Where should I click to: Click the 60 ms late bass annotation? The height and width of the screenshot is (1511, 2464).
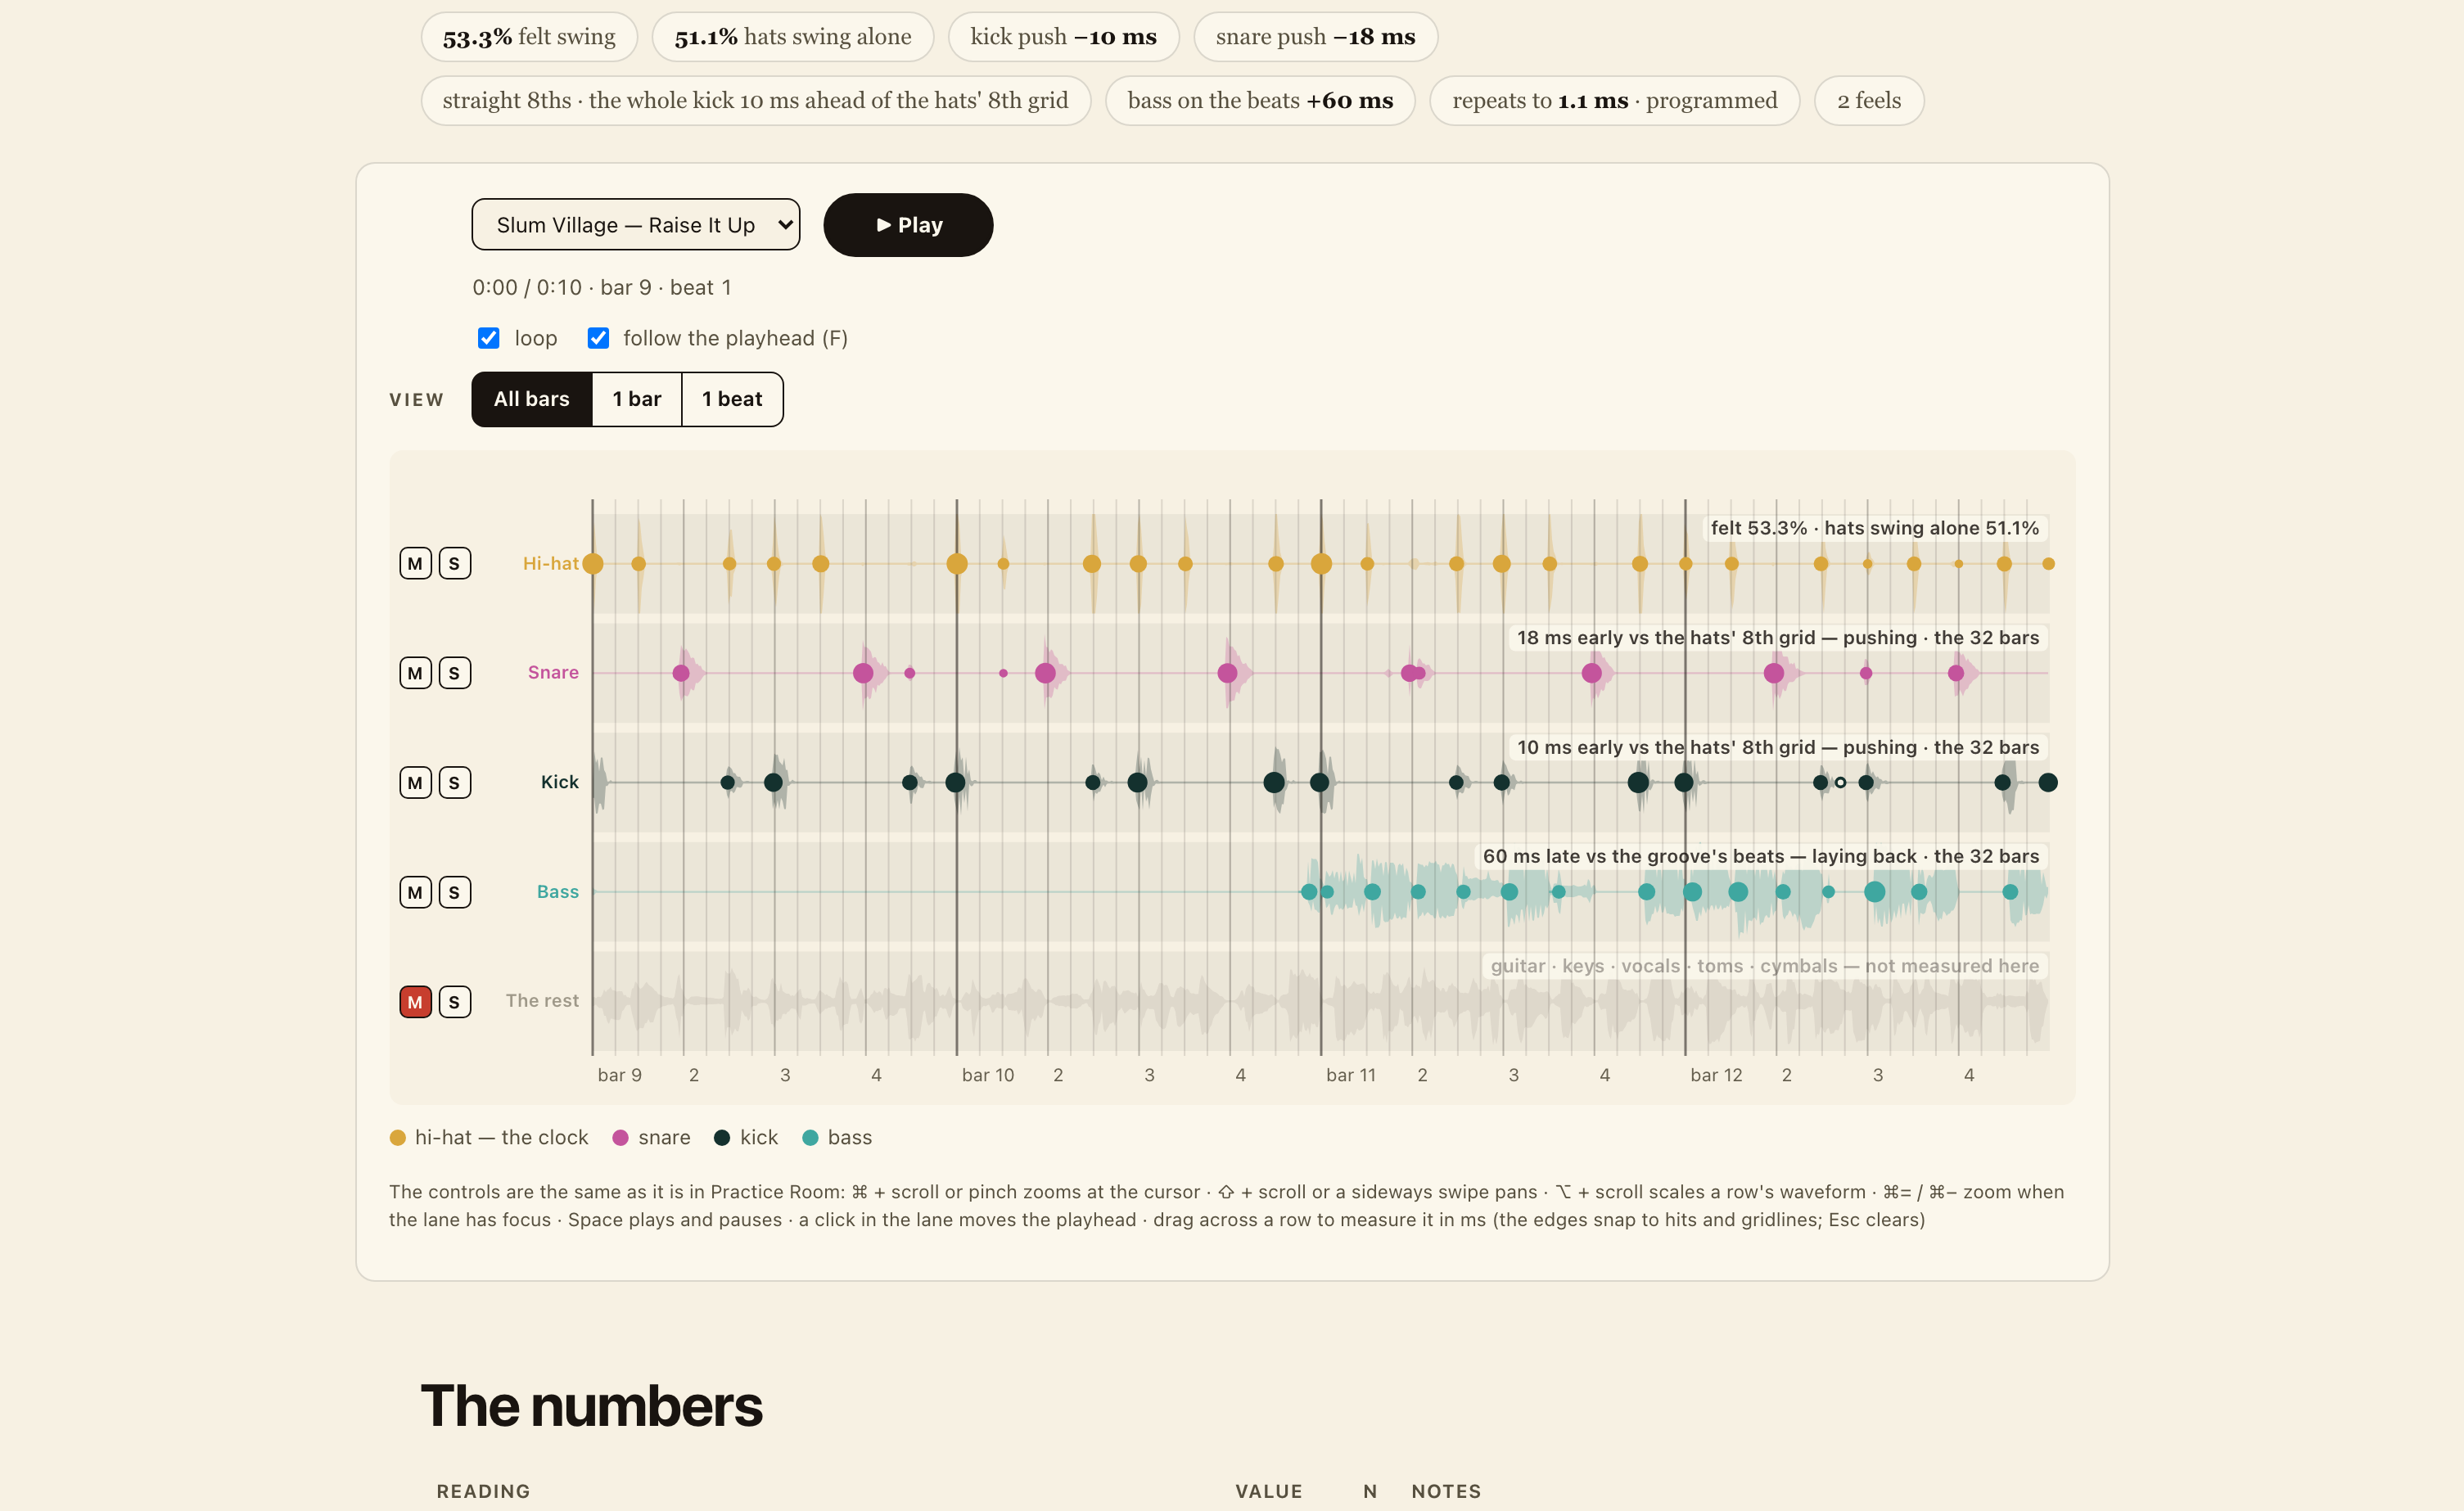(1761, 857)
